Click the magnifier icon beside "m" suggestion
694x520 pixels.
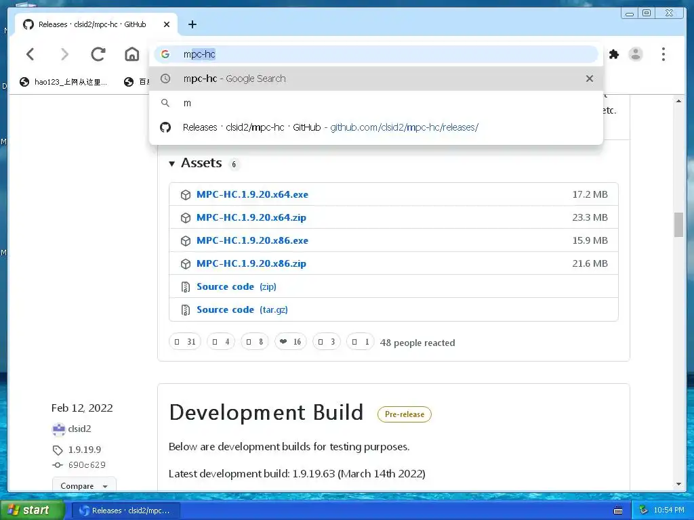(165, 103)
